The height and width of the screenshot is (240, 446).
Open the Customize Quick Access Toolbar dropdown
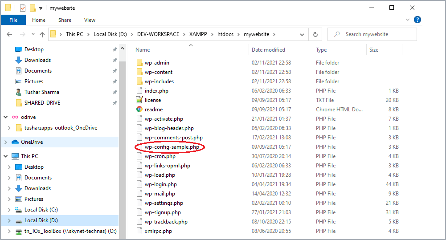(41, 8)
